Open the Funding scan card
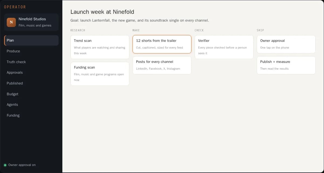This screenshot has height=173, width=324. pyautogui.click(x=100, y=74)
